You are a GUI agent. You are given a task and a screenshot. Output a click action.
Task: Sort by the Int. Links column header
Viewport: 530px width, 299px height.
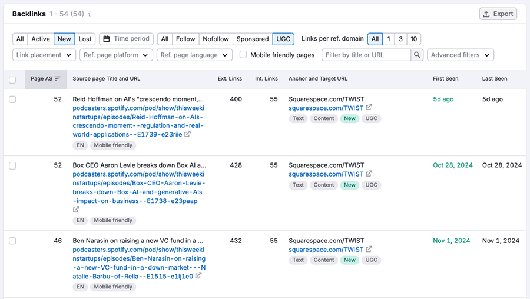tap(266, 78)
